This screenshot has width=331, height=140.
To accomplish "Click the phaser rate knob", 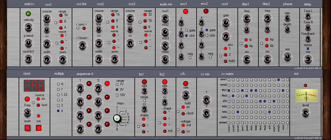I will point(287,18).
